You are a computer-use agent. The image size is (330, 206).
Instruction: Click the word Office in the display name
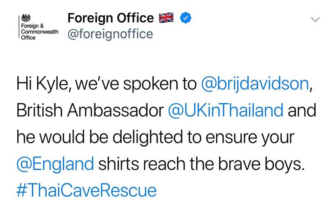(135, 18)
